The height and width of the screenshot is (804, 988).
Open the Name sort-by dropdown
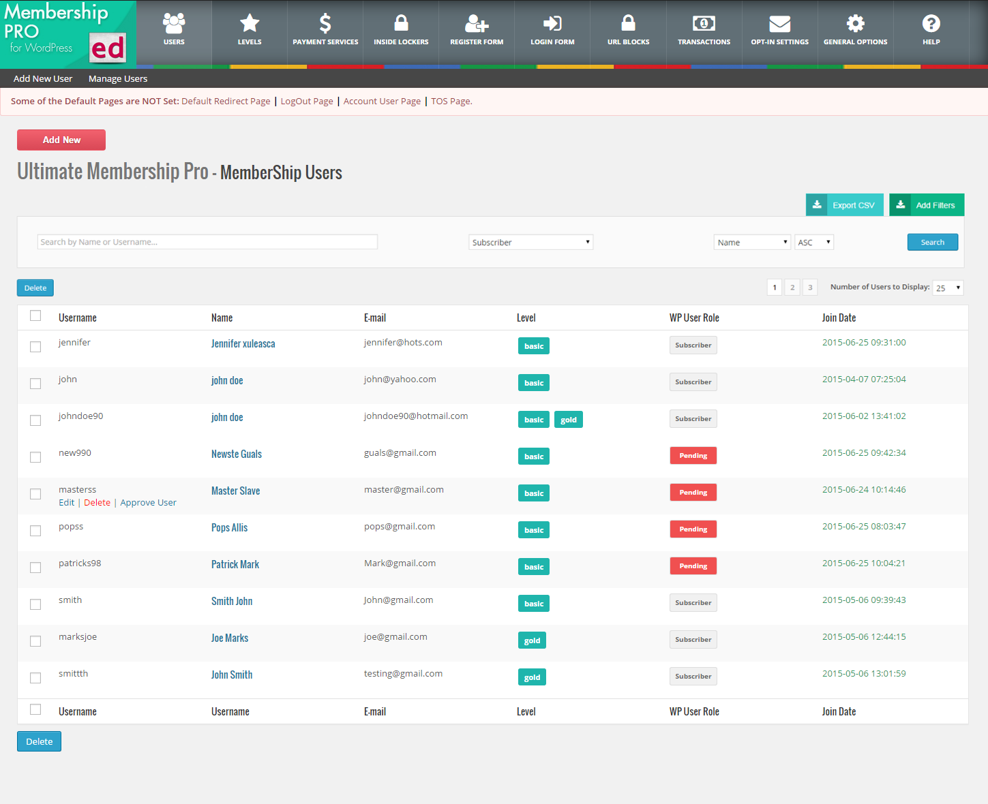click(x=752, y=242)
